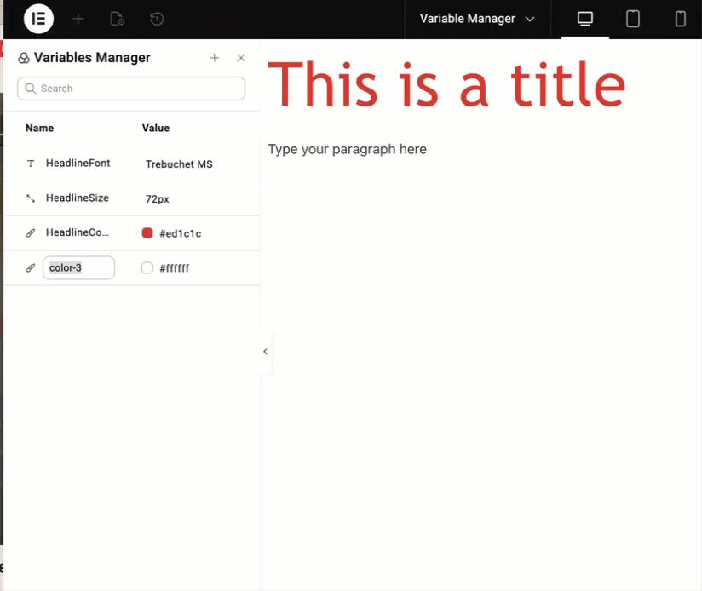702x591 pixels.
Task: Click the add element plus icon in top bar
Action: (x=78, y=19)
